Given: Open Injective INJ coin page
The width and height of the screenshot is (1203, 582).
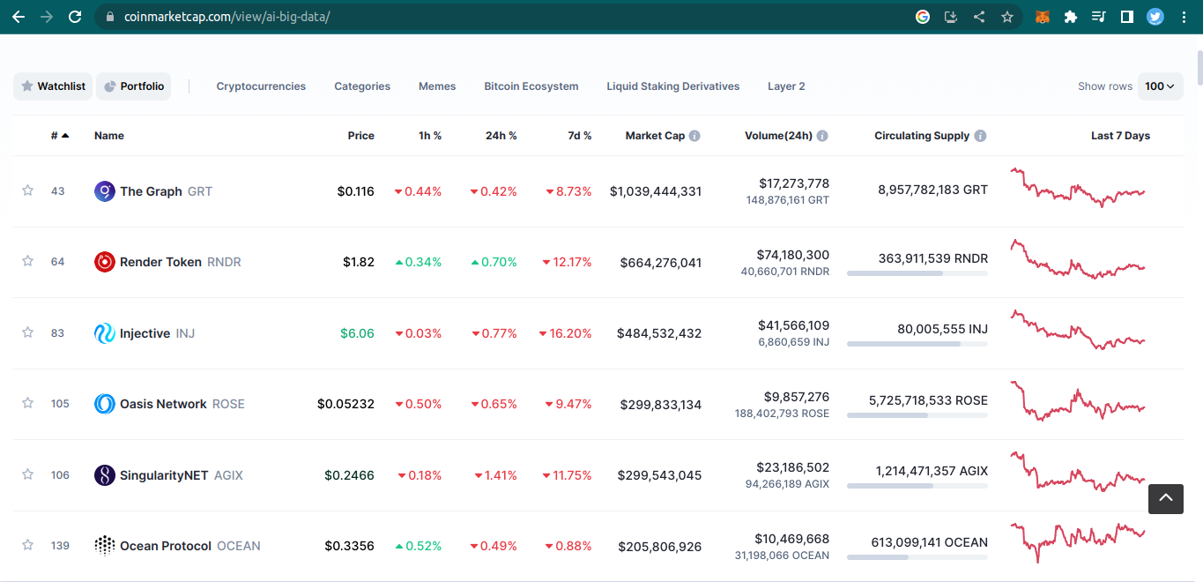Looking at the screenshot, I should (x=157, y=333).
